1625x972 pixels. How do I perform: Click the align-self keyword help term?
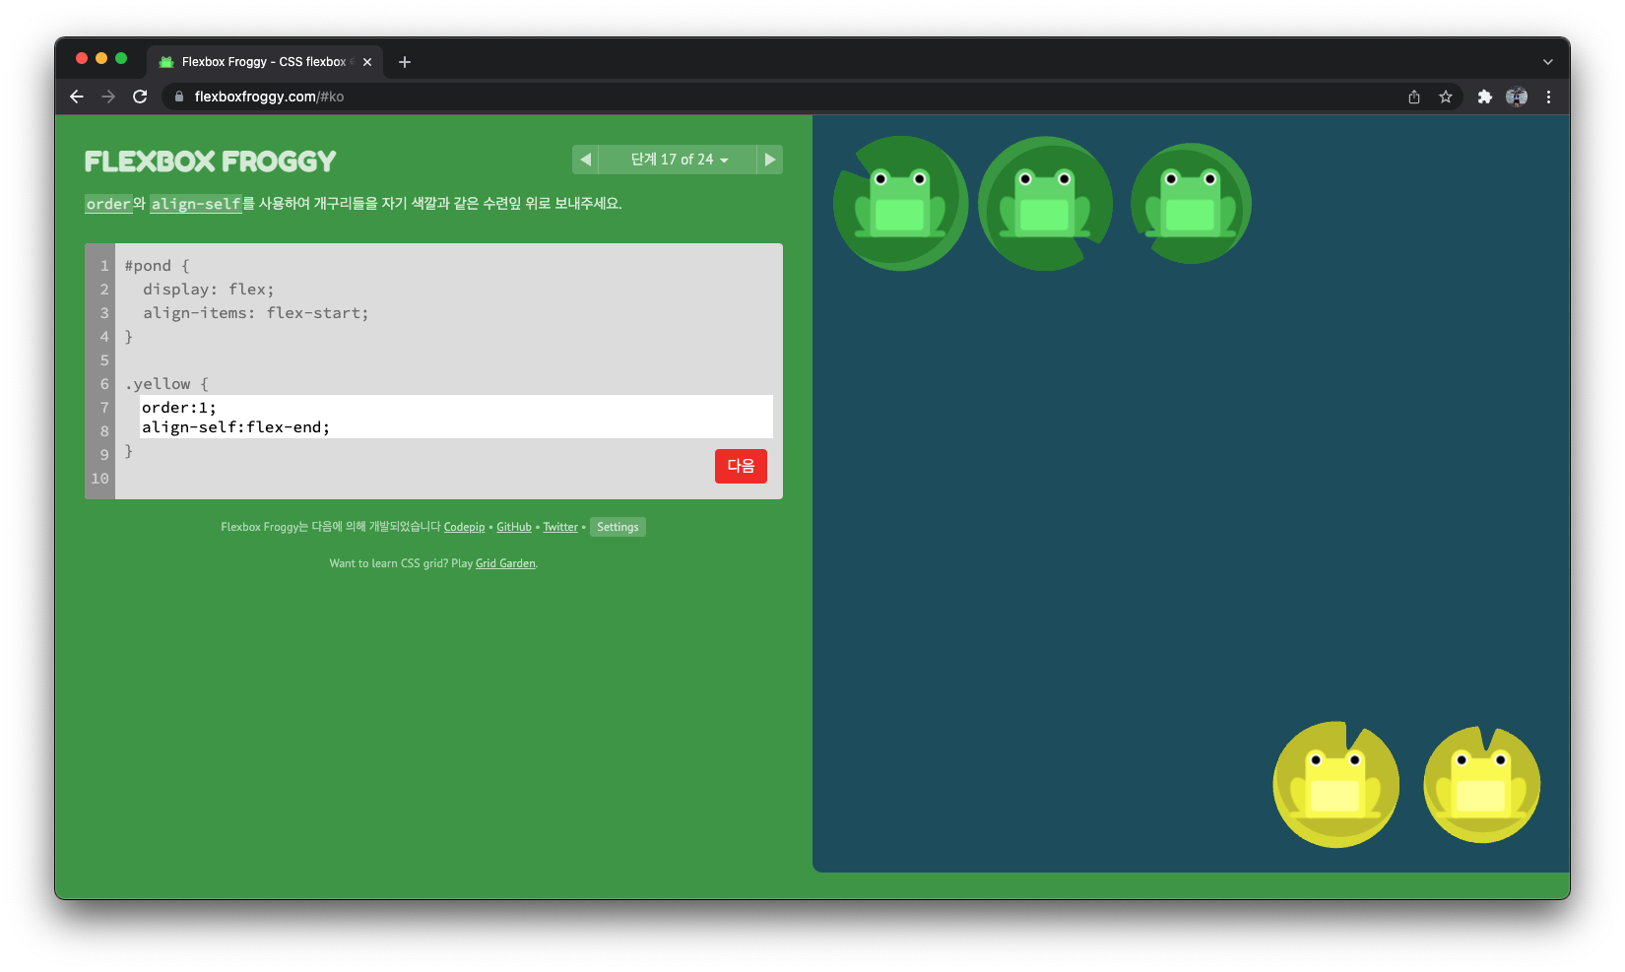pos(196,204)
